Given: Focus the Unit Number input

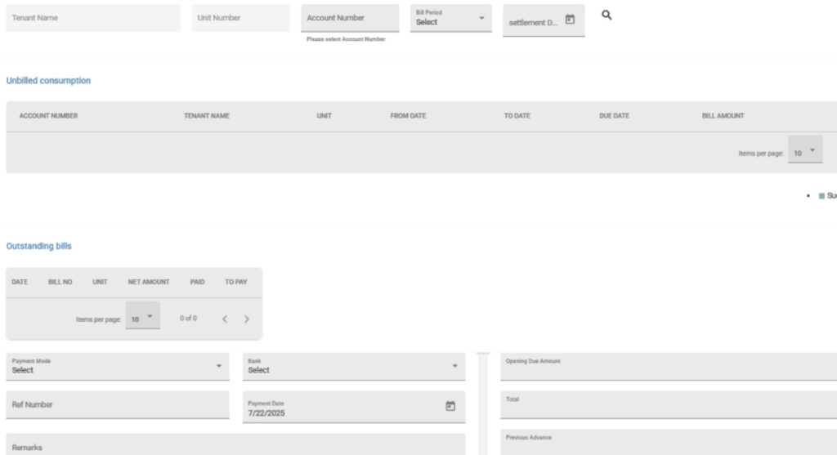Looking at the screenshot, I should (240, 18).
